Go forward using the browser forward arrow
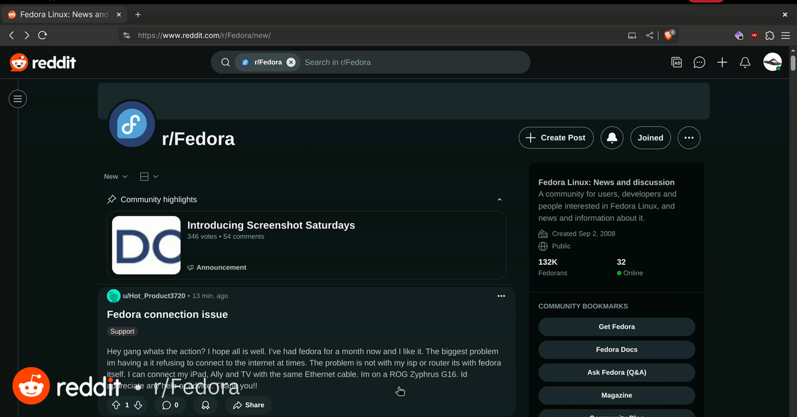Screen dimensions: 797x417 tap(27, 35)
